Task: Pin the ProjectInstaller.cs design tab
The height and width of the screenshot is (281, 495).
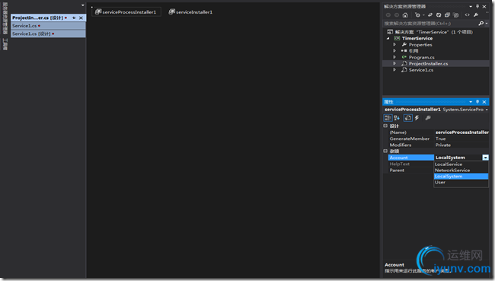Action: pos(74,18)
